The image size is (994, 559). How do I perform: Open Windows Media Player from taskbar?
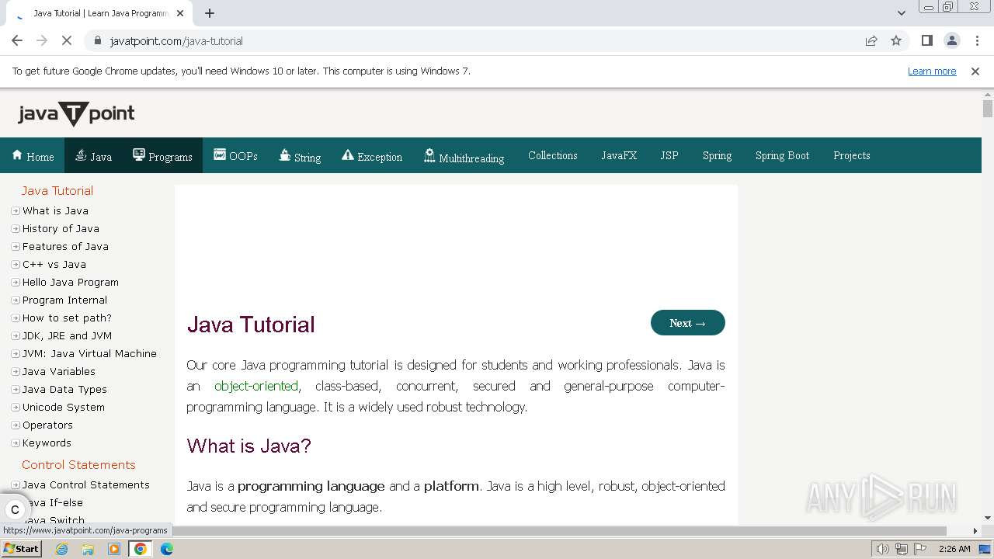(x=114, y=549)
